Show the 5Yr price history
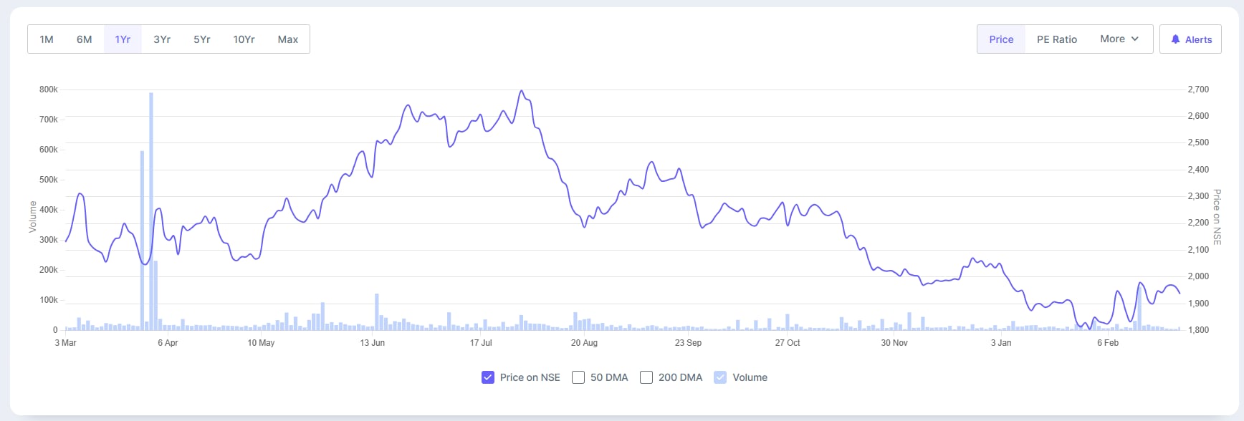 coord(202,39)
